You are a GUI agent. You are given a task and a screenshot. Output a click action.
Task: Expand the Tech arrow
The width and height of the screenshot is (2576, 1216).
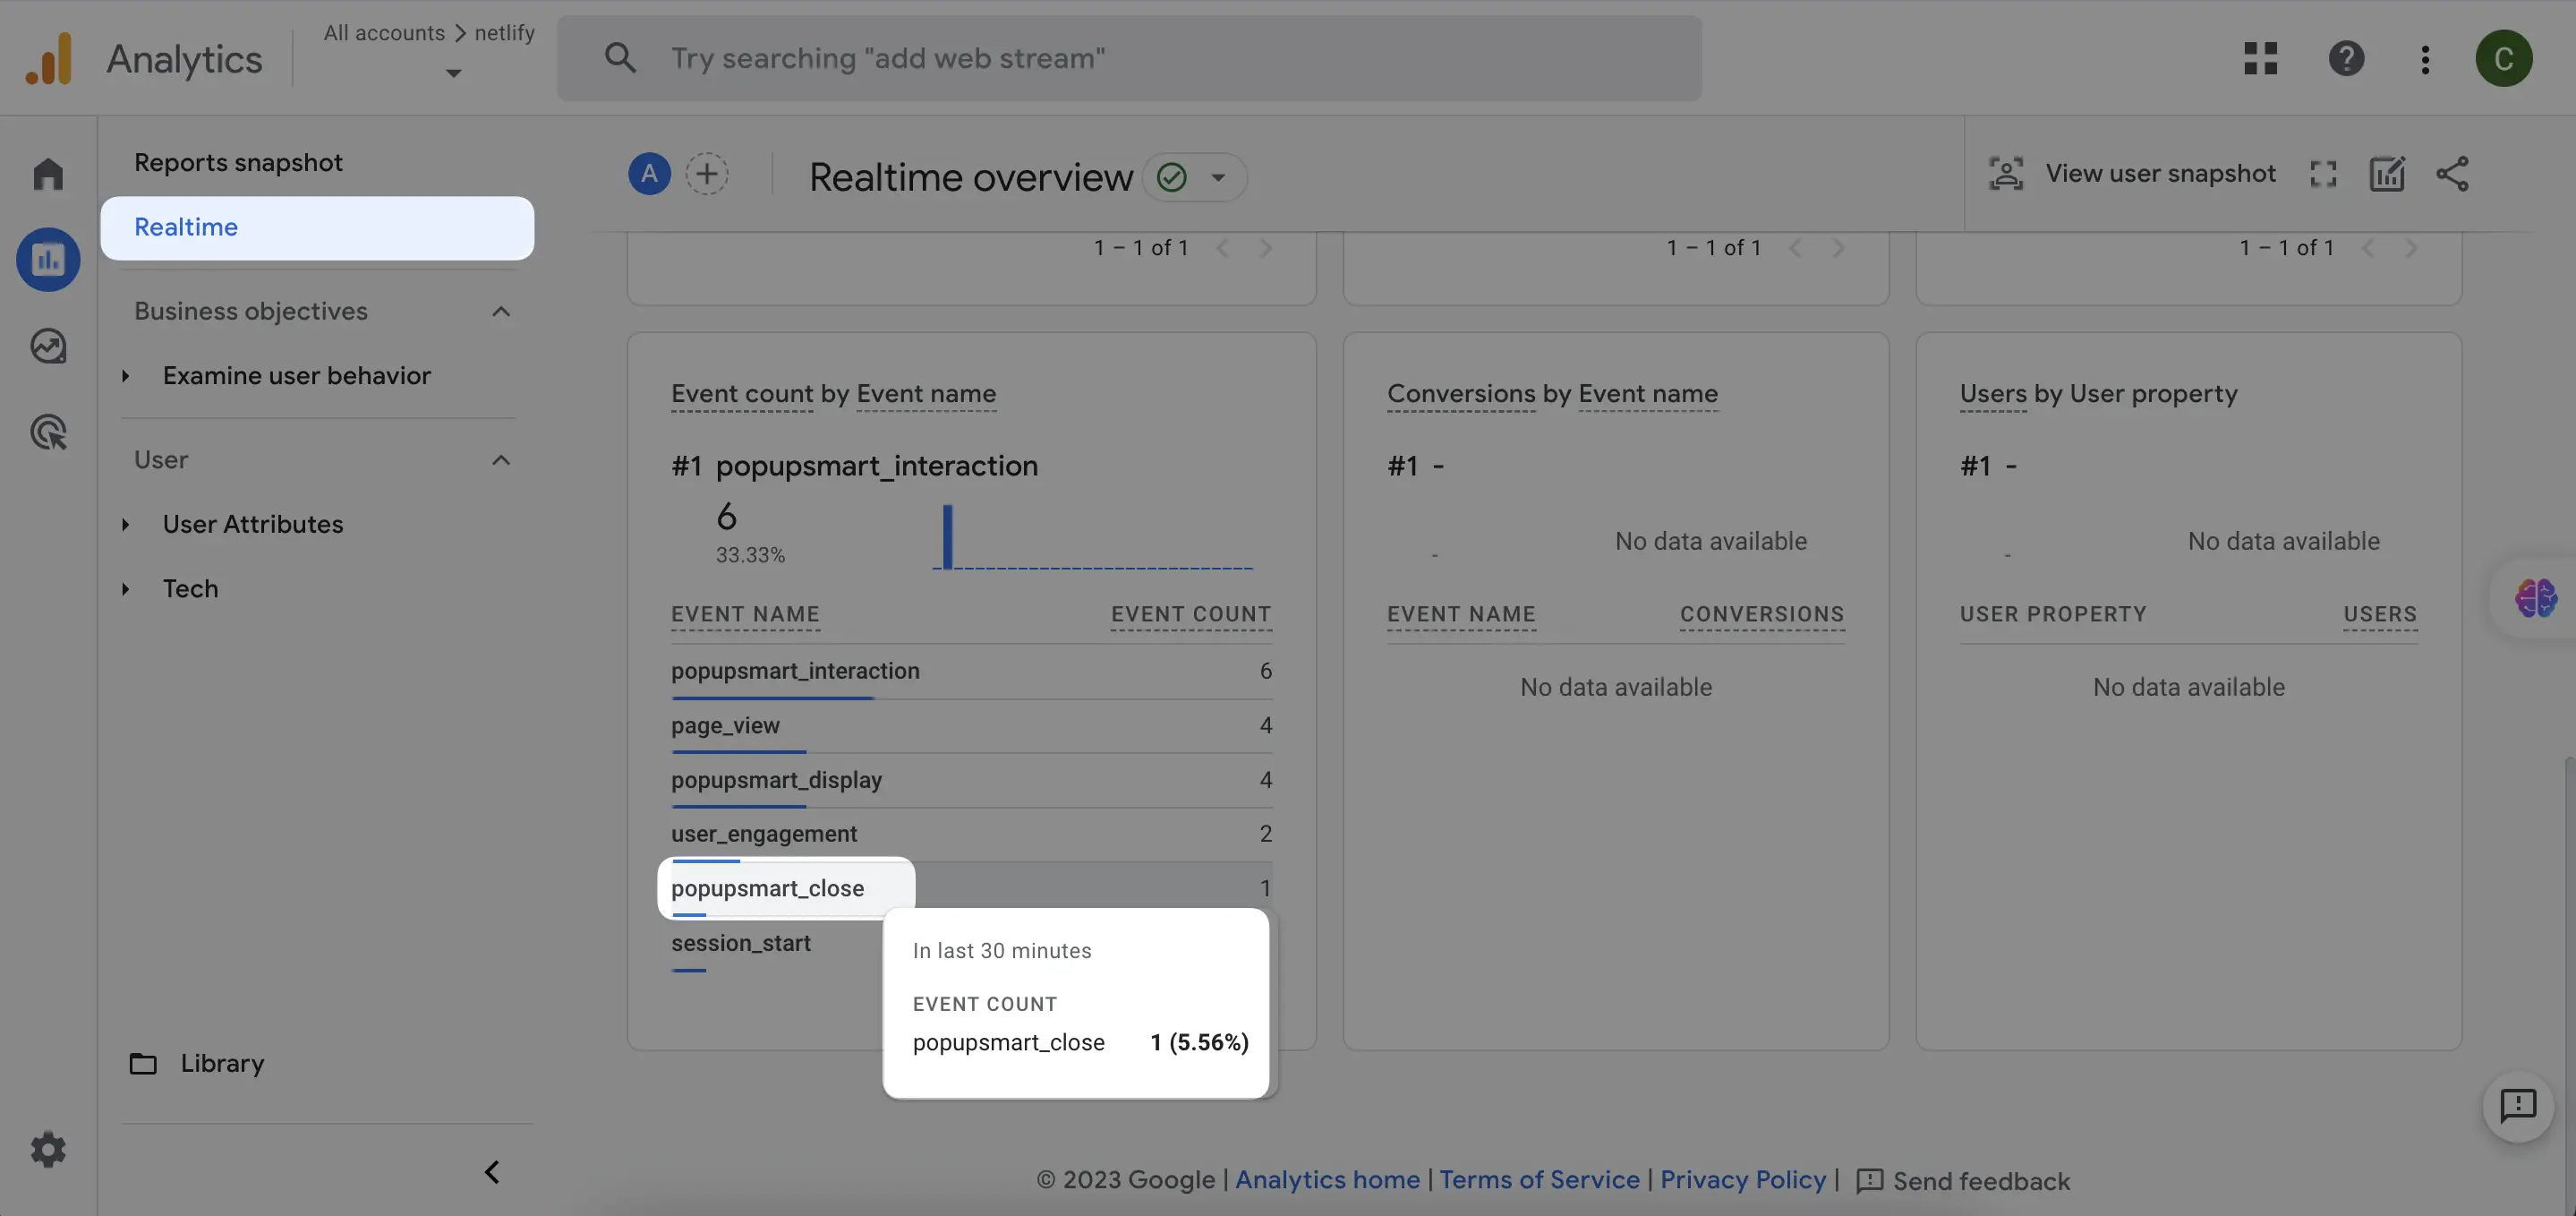(126, 588)
